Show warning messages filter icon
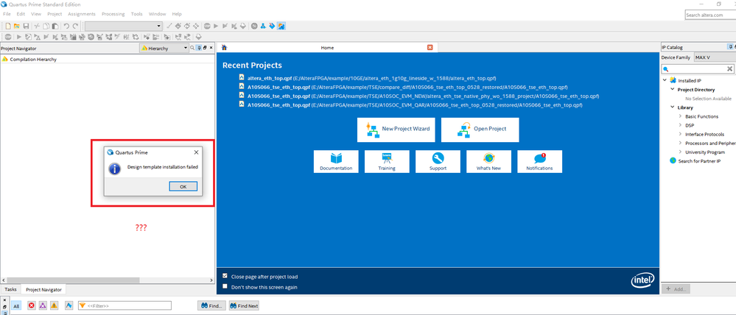The image size is (736, 315). pyautogui.click(x=54, y=305)
